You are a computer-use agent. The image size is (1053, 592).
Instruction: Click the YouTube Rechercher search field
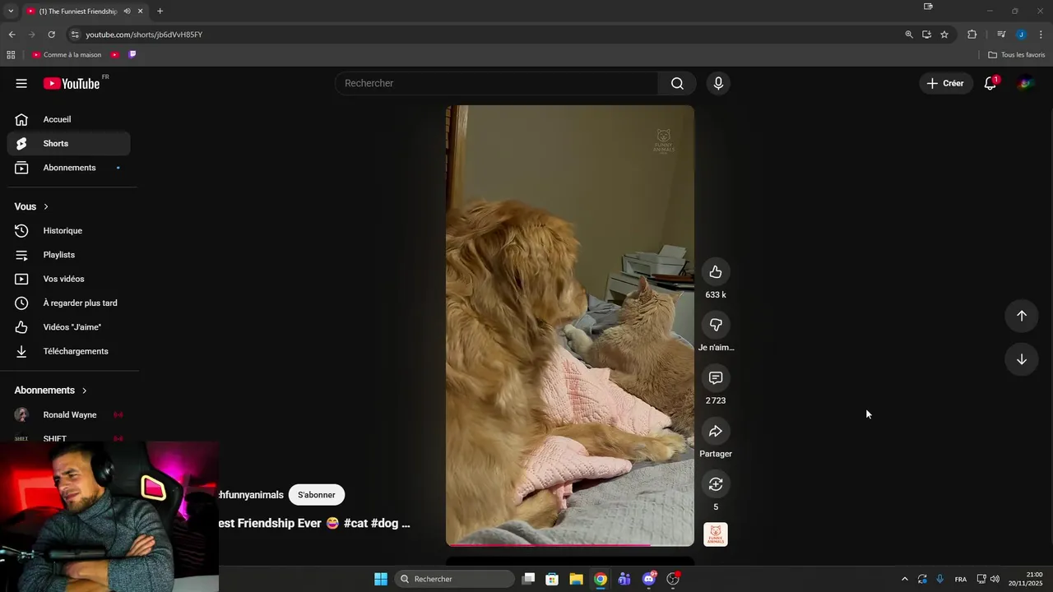click(496, 83)
